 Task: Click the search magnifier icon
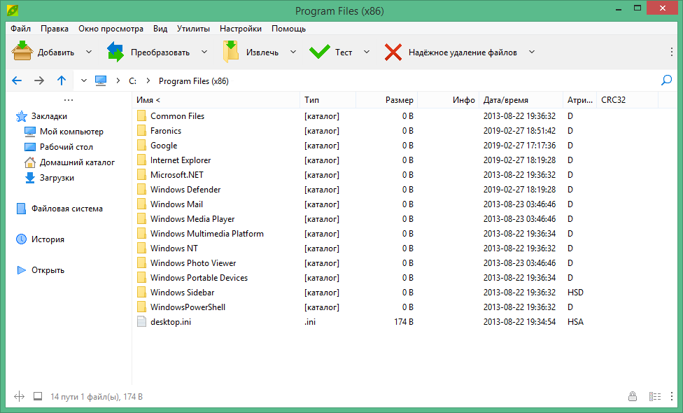[x=666, y=80]
